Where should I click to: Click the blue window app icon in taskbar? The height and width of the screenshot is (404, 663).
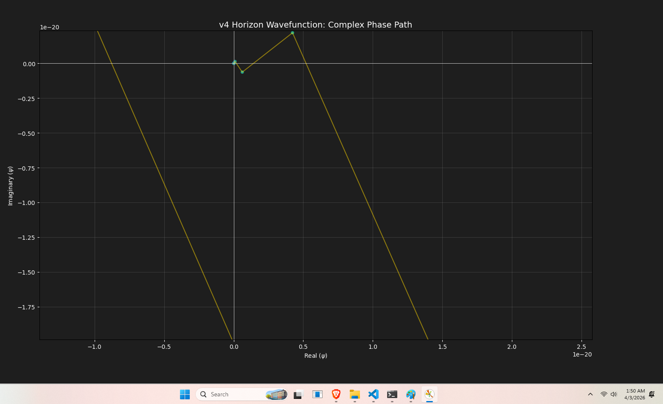pos(317,394)
